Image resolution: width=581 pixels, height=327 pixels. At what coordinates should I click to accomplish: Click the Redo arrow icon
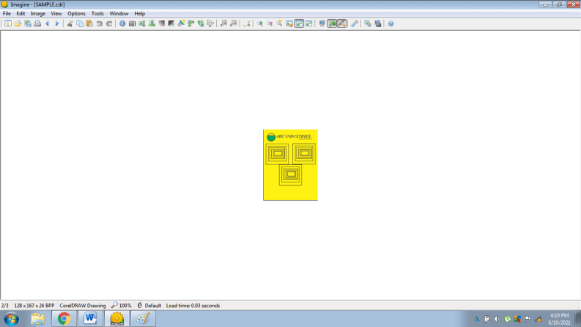pyautogui.click(x=109, y=23)
